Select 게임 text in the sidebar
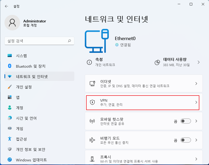The height and width of the screenshot is (165, 209). (20, 129)
